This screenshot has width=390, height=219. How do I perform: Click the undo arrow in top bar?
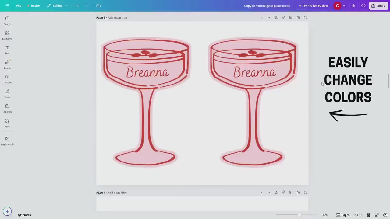(77, 6)
